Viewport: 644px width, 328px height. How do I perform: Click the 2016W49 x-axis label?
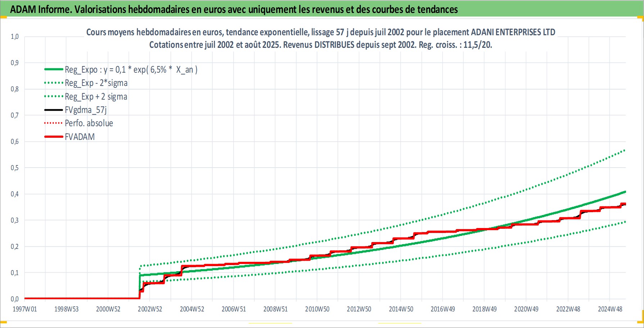coord(443,309)
